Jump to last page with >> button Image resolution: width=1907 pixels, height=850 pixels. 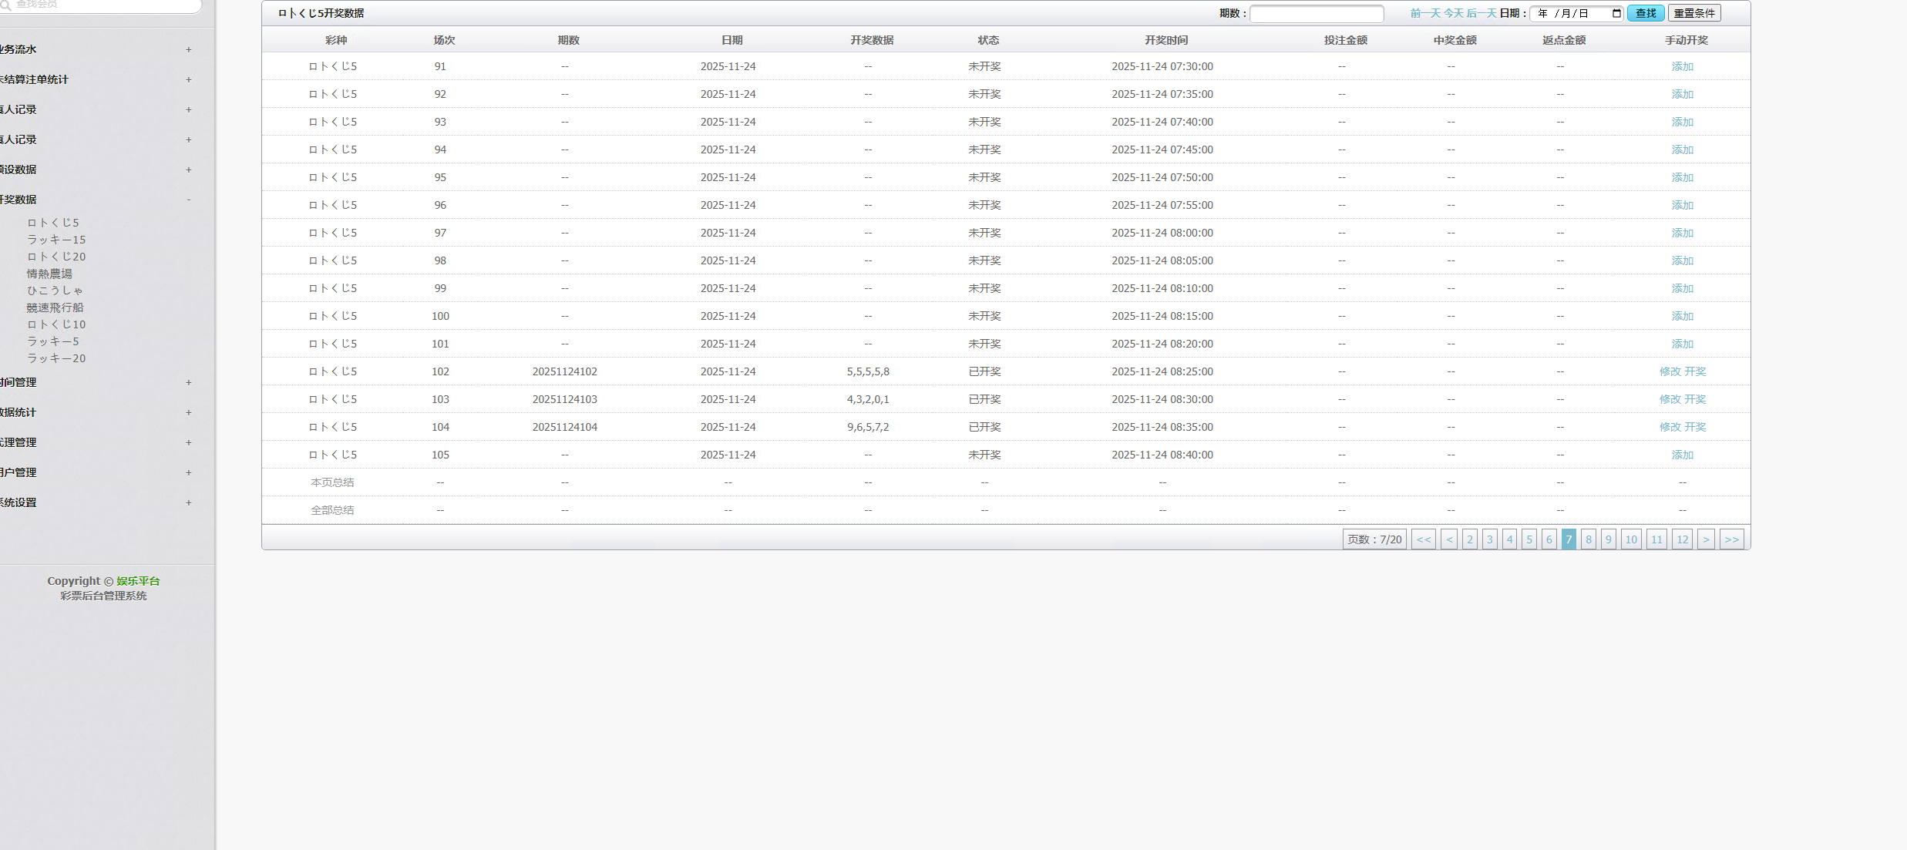pos(1731,539)
